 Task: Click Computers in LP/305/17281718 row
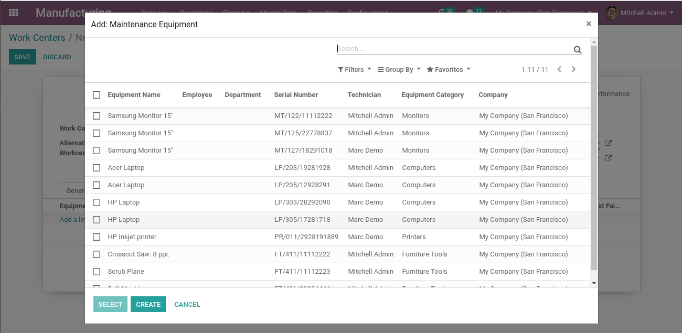point(419,220)
